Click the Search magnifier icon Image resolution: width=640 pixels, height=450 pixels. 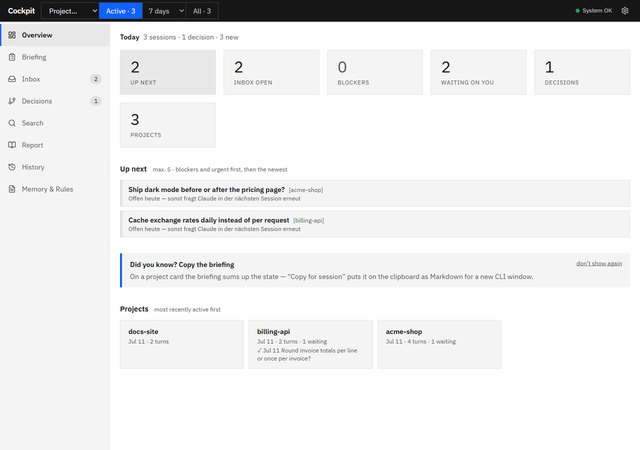pos(12,123)
